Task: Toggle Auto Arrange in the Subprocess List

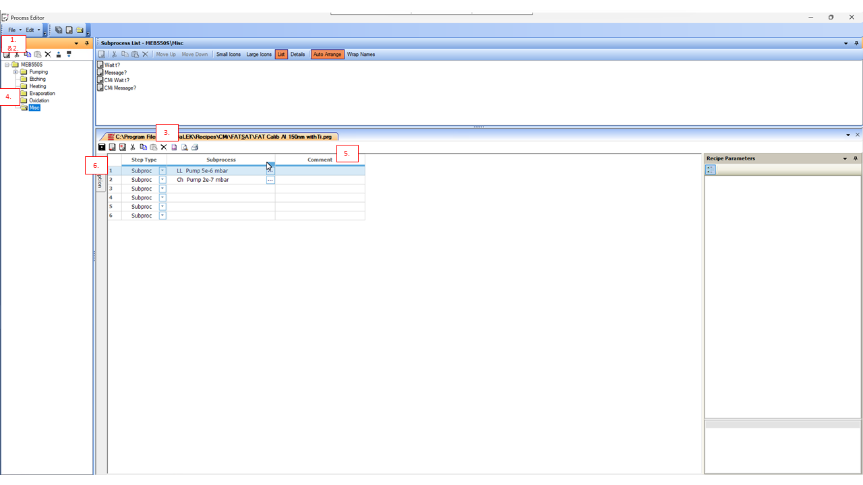Action: [327, 54]
